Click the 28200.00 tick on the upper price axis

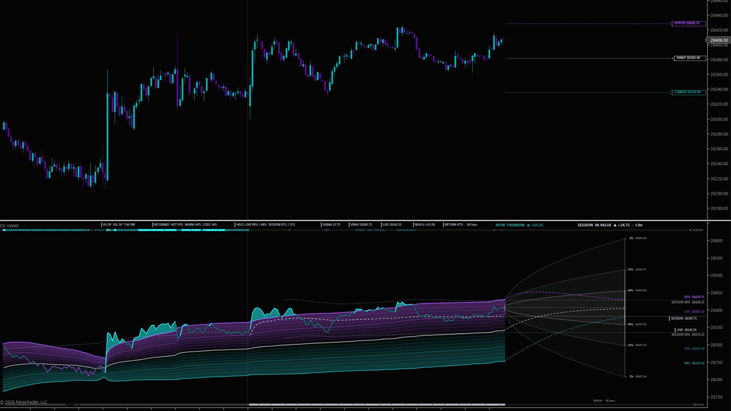[x=719, y=194]
